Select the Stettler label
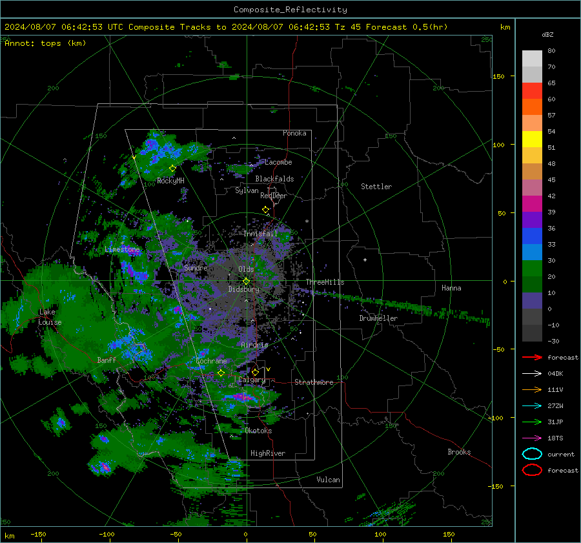Screen dimensions: 581x543 (x=376, y=187)
